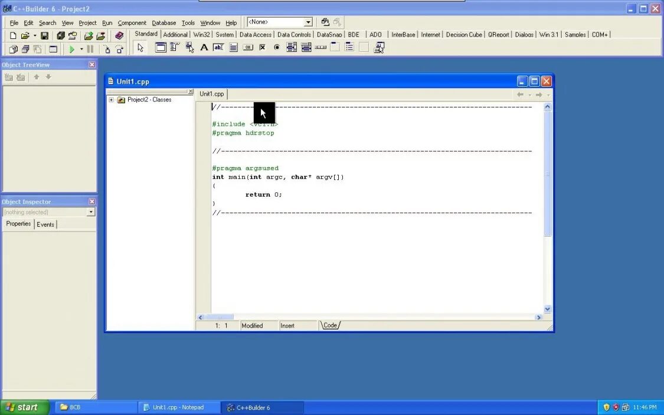The height and width of the screenshot is (415, 664).
Task: Click the Step Over debug icon
Action: (x=119, y=49)
